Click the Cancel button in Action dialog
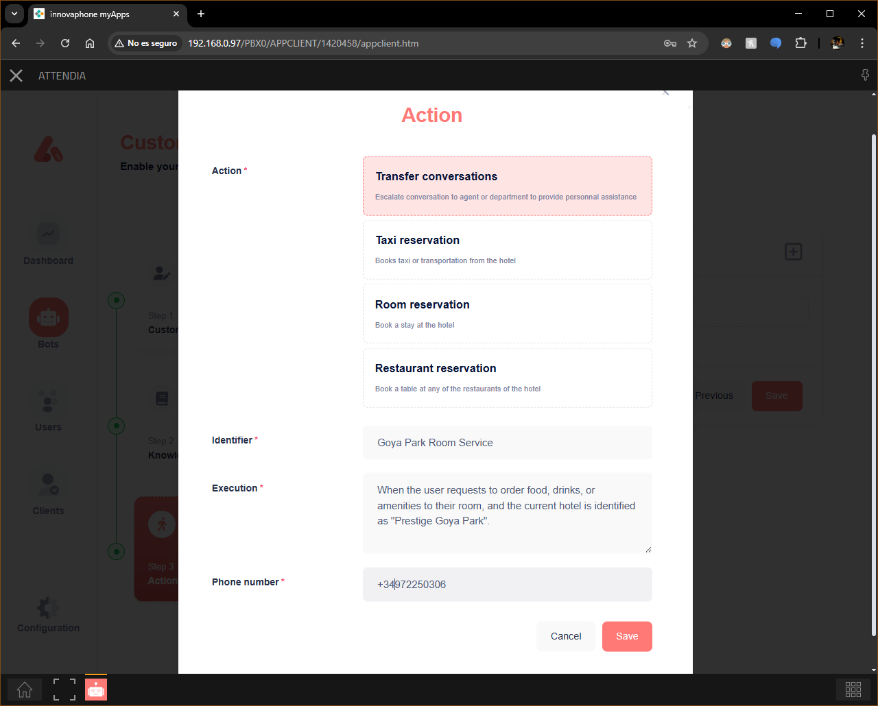The image size is (878, 706). coord(566,636)
